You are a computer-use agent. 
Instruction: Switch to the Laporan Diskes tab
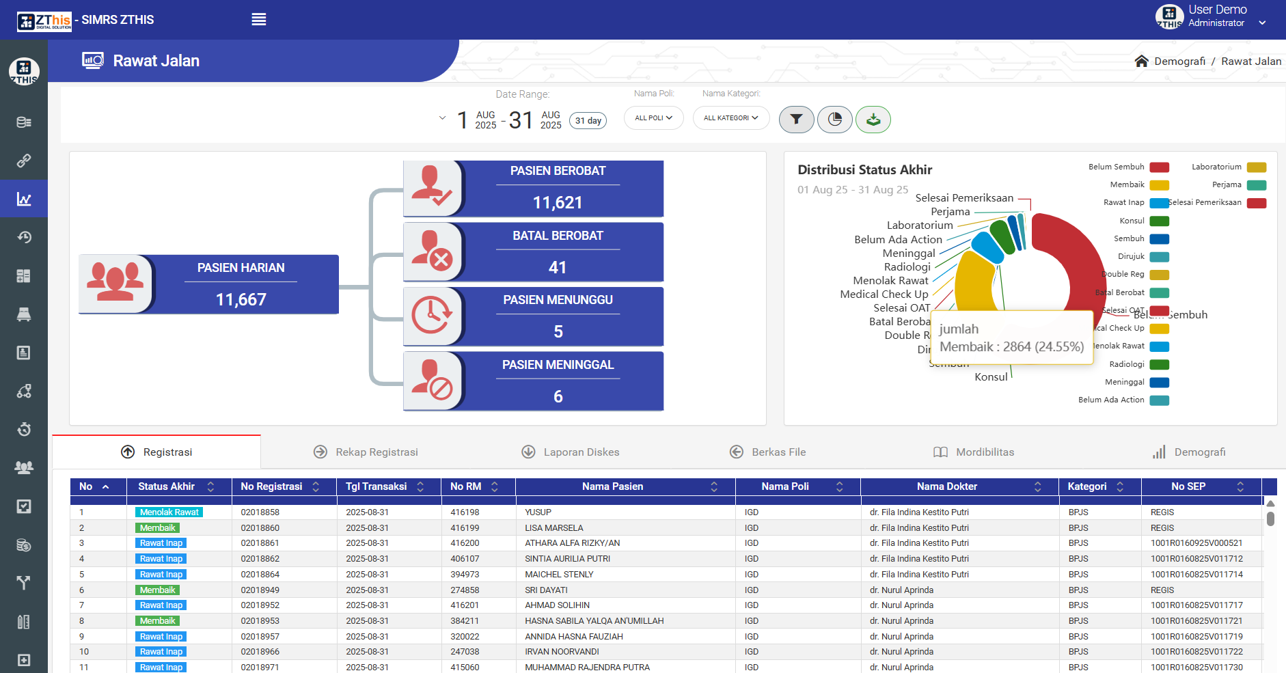pyautogui.click(x=581, y=452)
